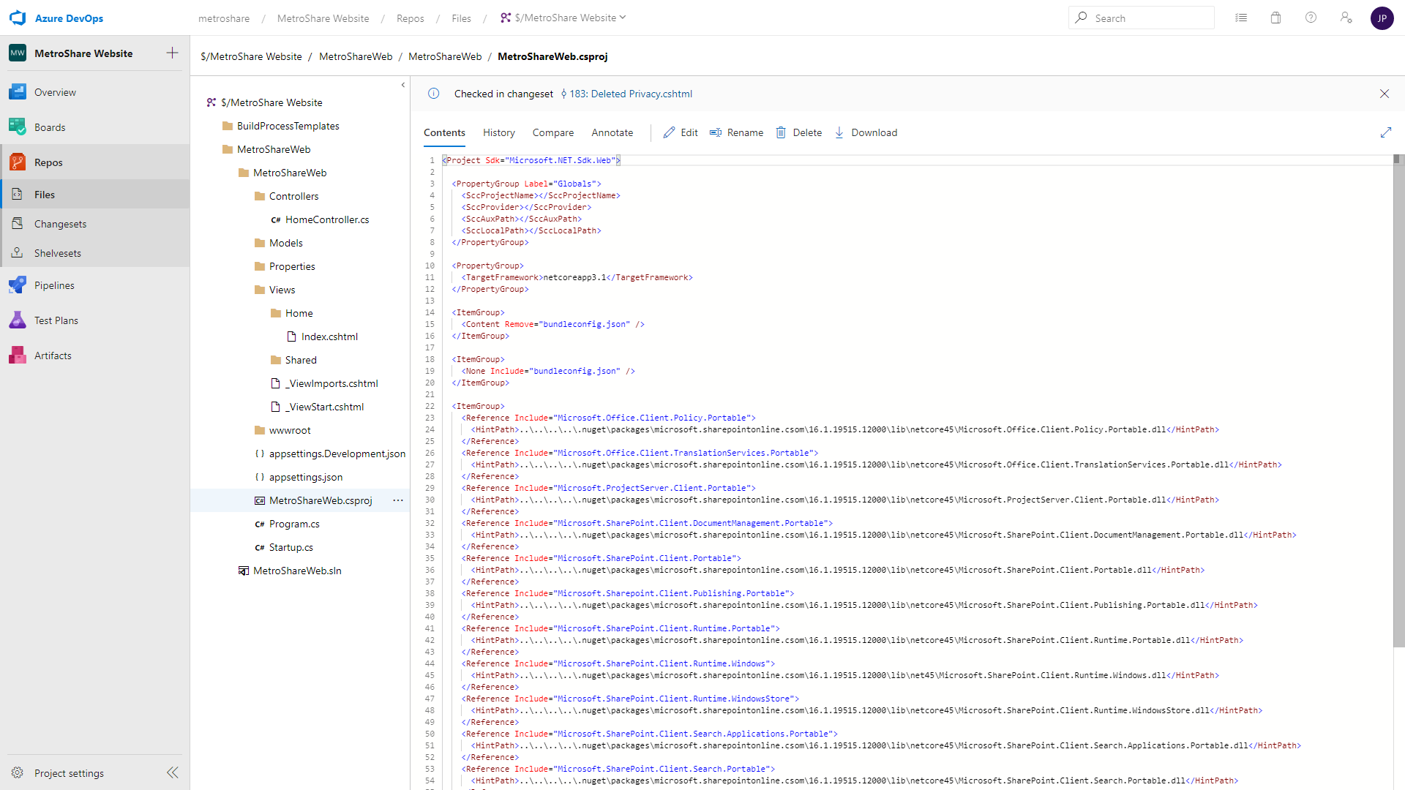Viewport: 1405px width, 790px height.
Task: Open more options for MetroShareWeb.csproj
Action: 398,500
